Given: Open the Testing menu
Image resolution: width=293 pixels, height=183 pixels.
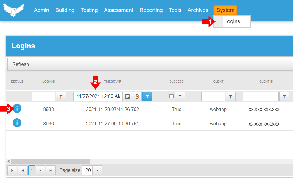Looking at the screenshot, I should click(x=89, y=10).
